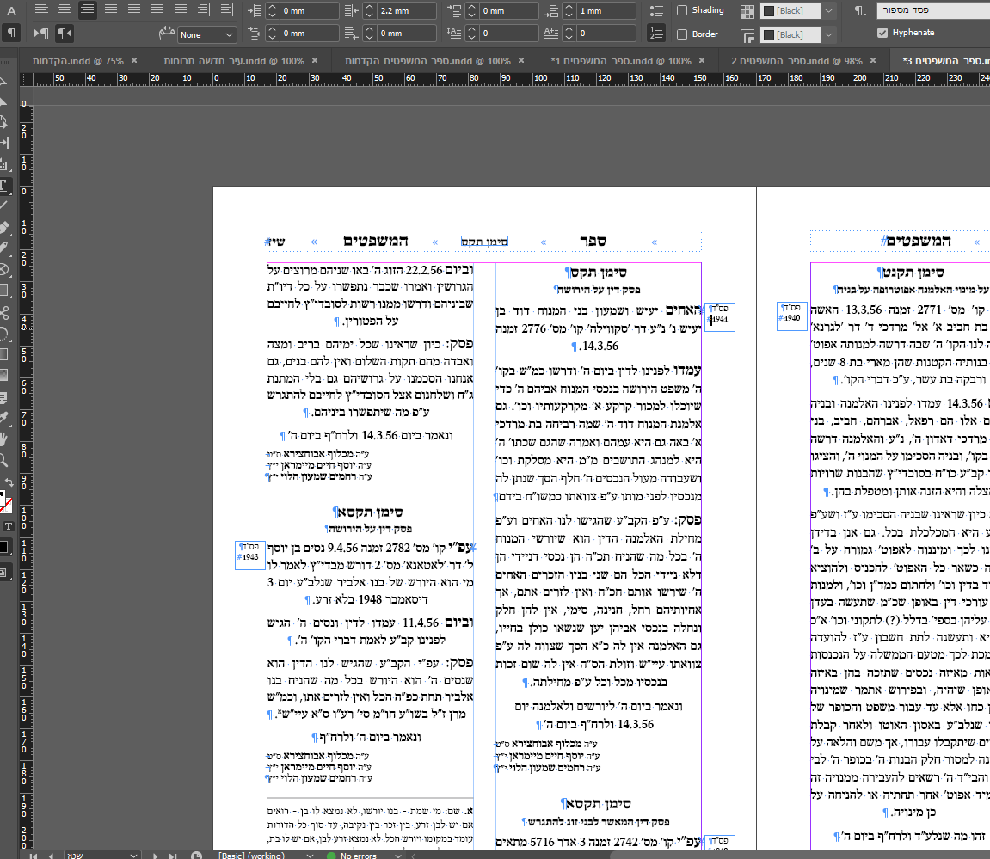Open the border color [Black] dropdown
This screenshot has width=990, height=859.
(x=828, y=34)
